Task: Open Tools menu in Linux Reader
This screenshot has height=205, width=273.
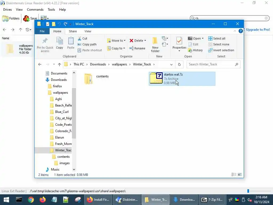Action: [x=51, y=10]
